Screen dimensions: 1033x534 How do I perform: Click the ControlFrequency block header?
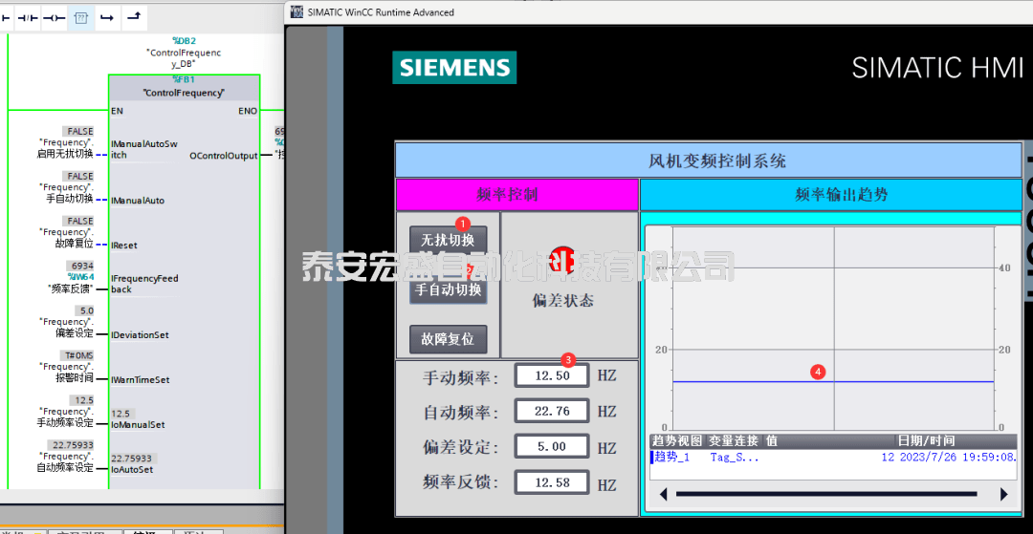pos(184,93)
